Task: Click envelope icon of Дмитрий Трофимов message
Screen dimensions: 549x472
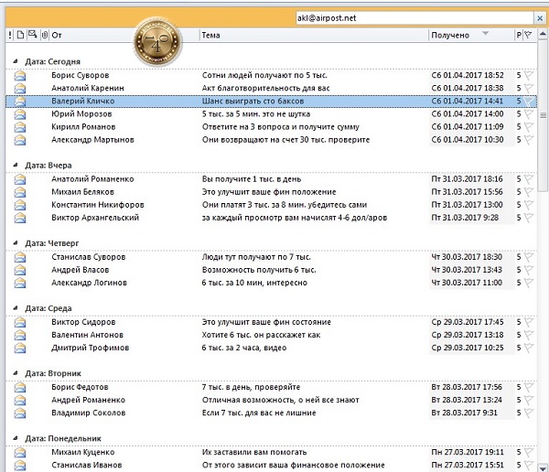Action: click(20, 349)
